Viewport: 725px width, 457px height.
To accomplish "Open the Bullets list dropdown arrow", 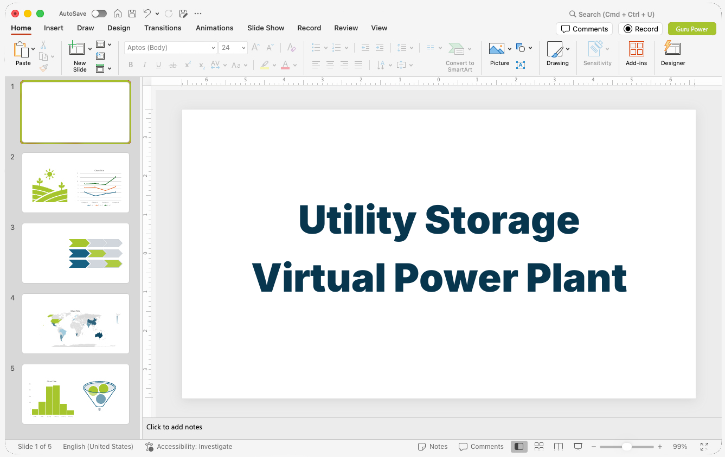I will pyautogui.click(x=325, y=48).
